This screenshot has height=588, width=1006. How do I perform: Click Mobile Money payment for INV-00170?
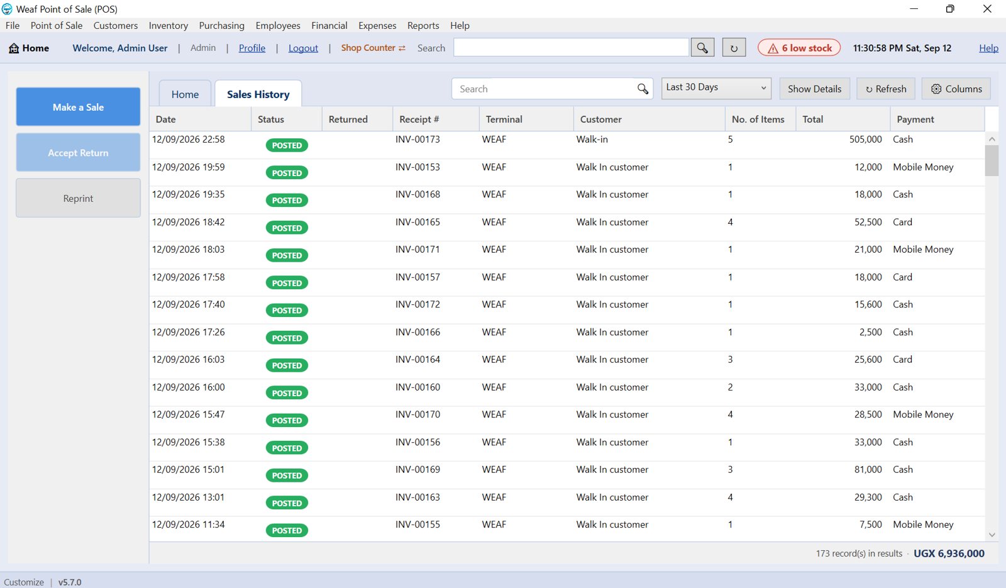point(923,414)
